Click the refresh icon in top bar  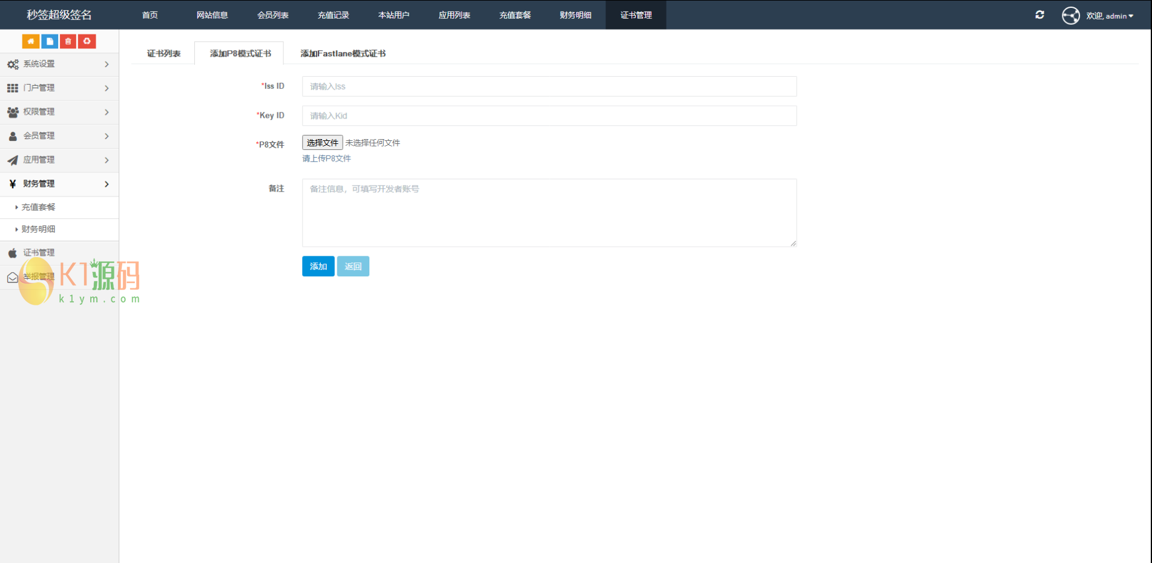coord(1039,15)
